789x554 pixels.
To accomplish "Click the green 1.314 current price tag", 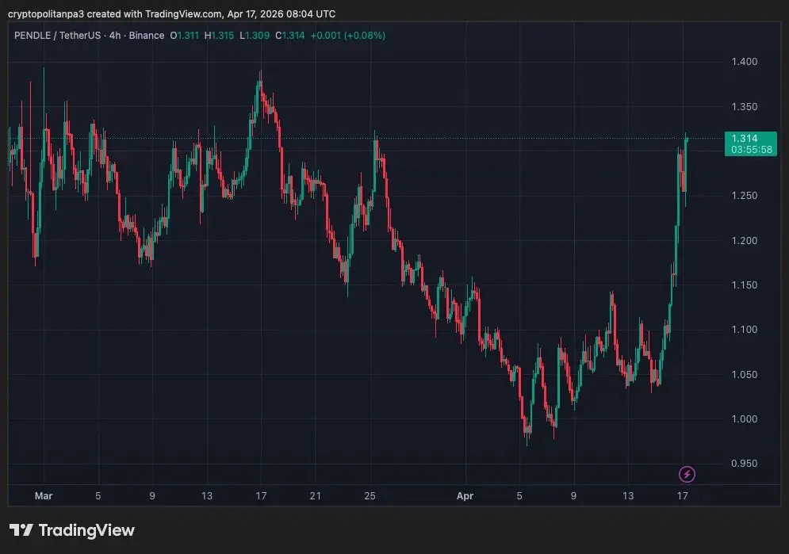I will coord(745,138).
